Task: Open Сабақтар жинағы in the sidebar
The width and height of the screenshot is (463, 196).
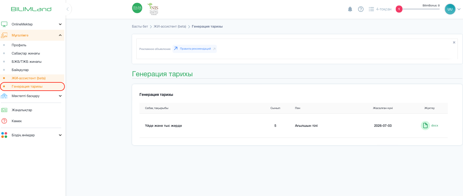Action: 26,53
